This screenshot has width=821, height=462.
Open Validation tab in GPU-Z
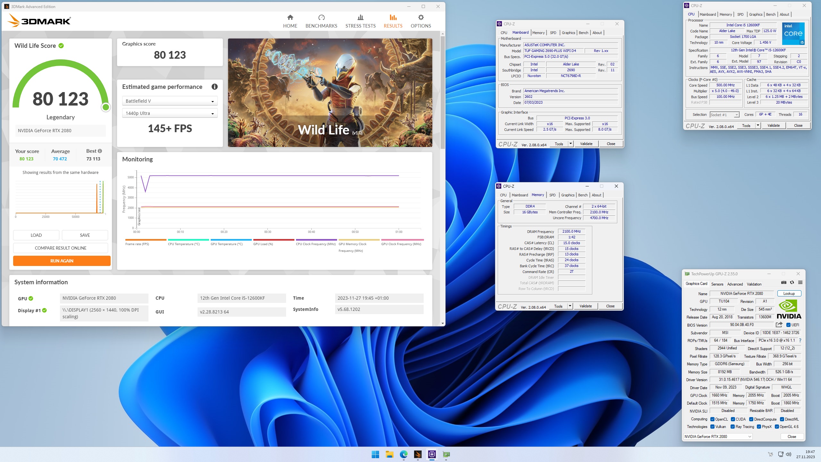[754, 284]
